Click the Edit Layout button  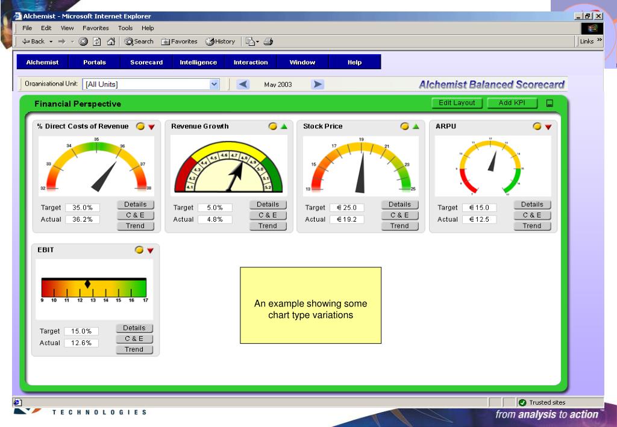tap(457, 103)
